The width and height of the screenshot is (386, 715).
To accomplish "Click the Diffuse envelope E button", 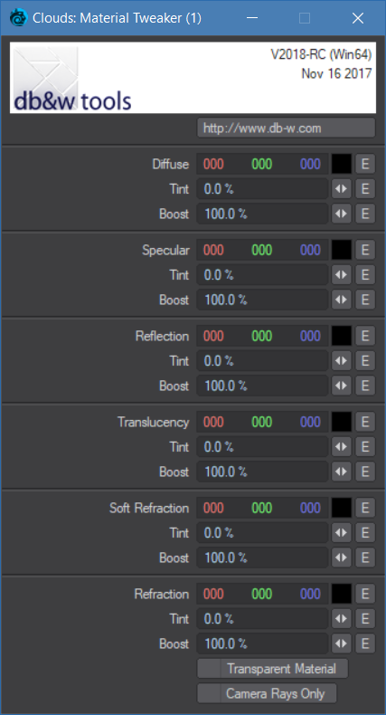I will pos(365,164).
